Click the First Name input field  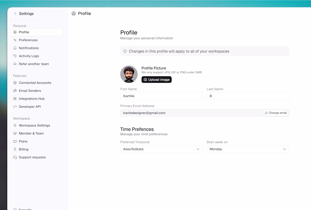(x=161, y=96)
